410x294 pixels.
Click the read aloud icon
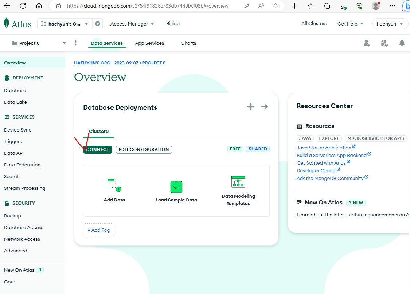point(261,6)
